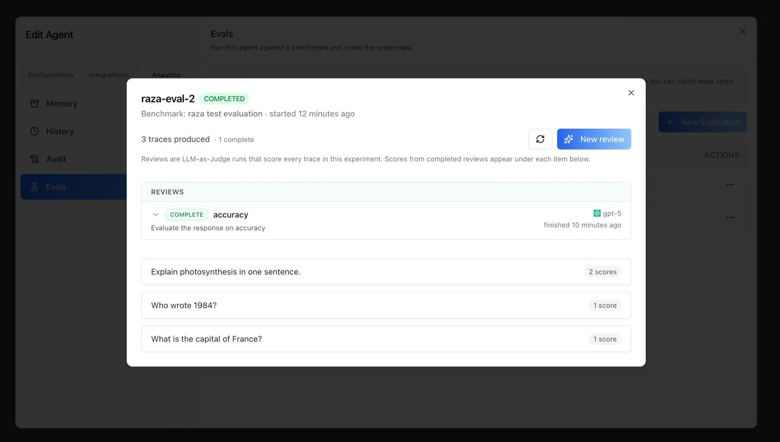
Task: Open the second row actions menu
Action: point(730,217)
